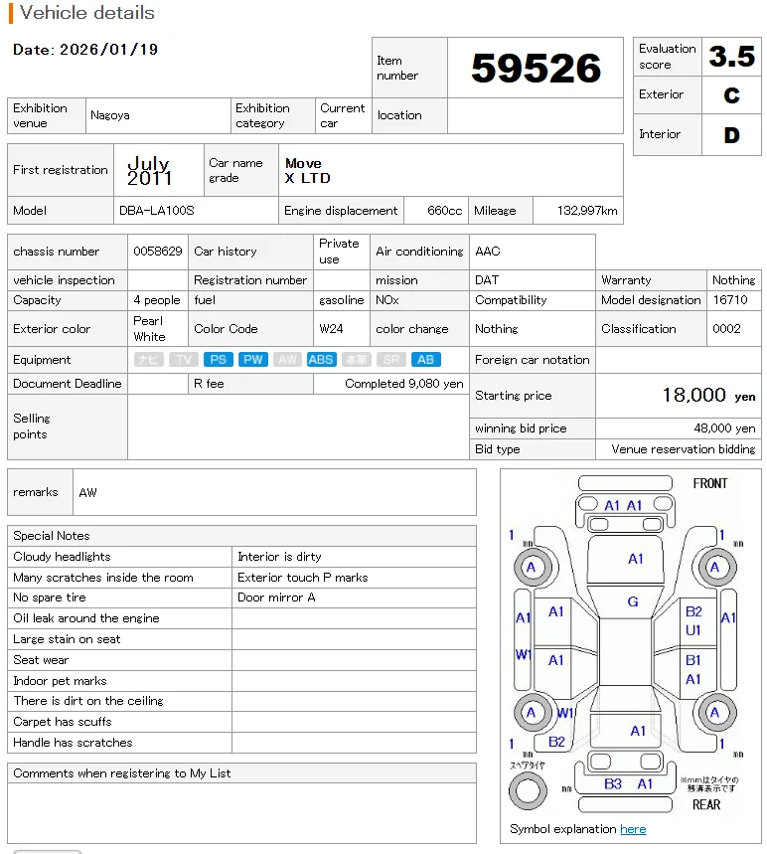Select the Cloudy headlights note
Screen dimensions: 767x854
tap(62, 557)
